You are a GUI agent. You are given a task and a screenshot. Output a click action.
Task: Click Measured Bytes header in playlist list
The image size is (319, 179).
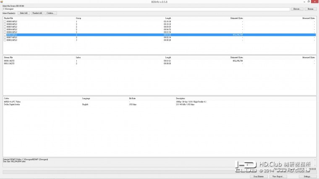tap(309, 18)
